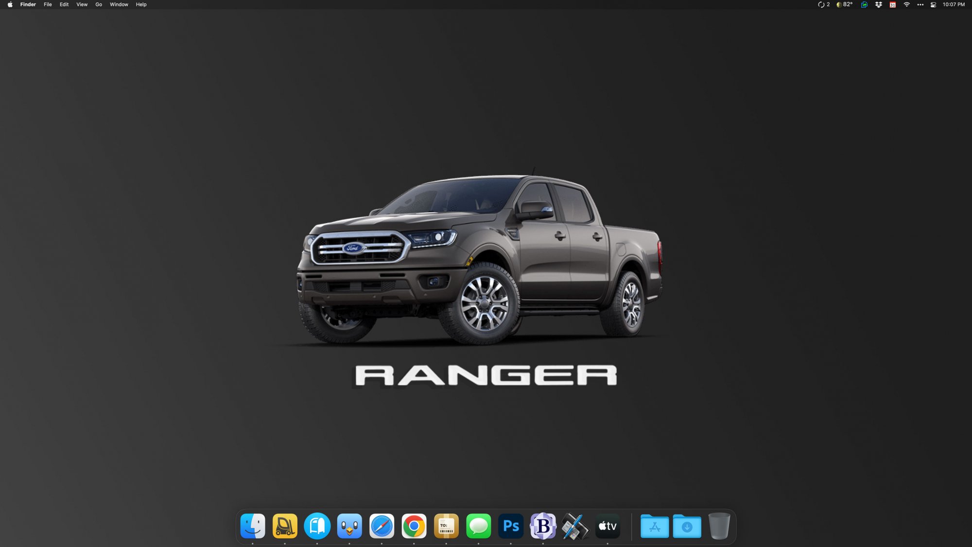Open Finder from the Dock
The image size is (972, 547).
(253, 526)
